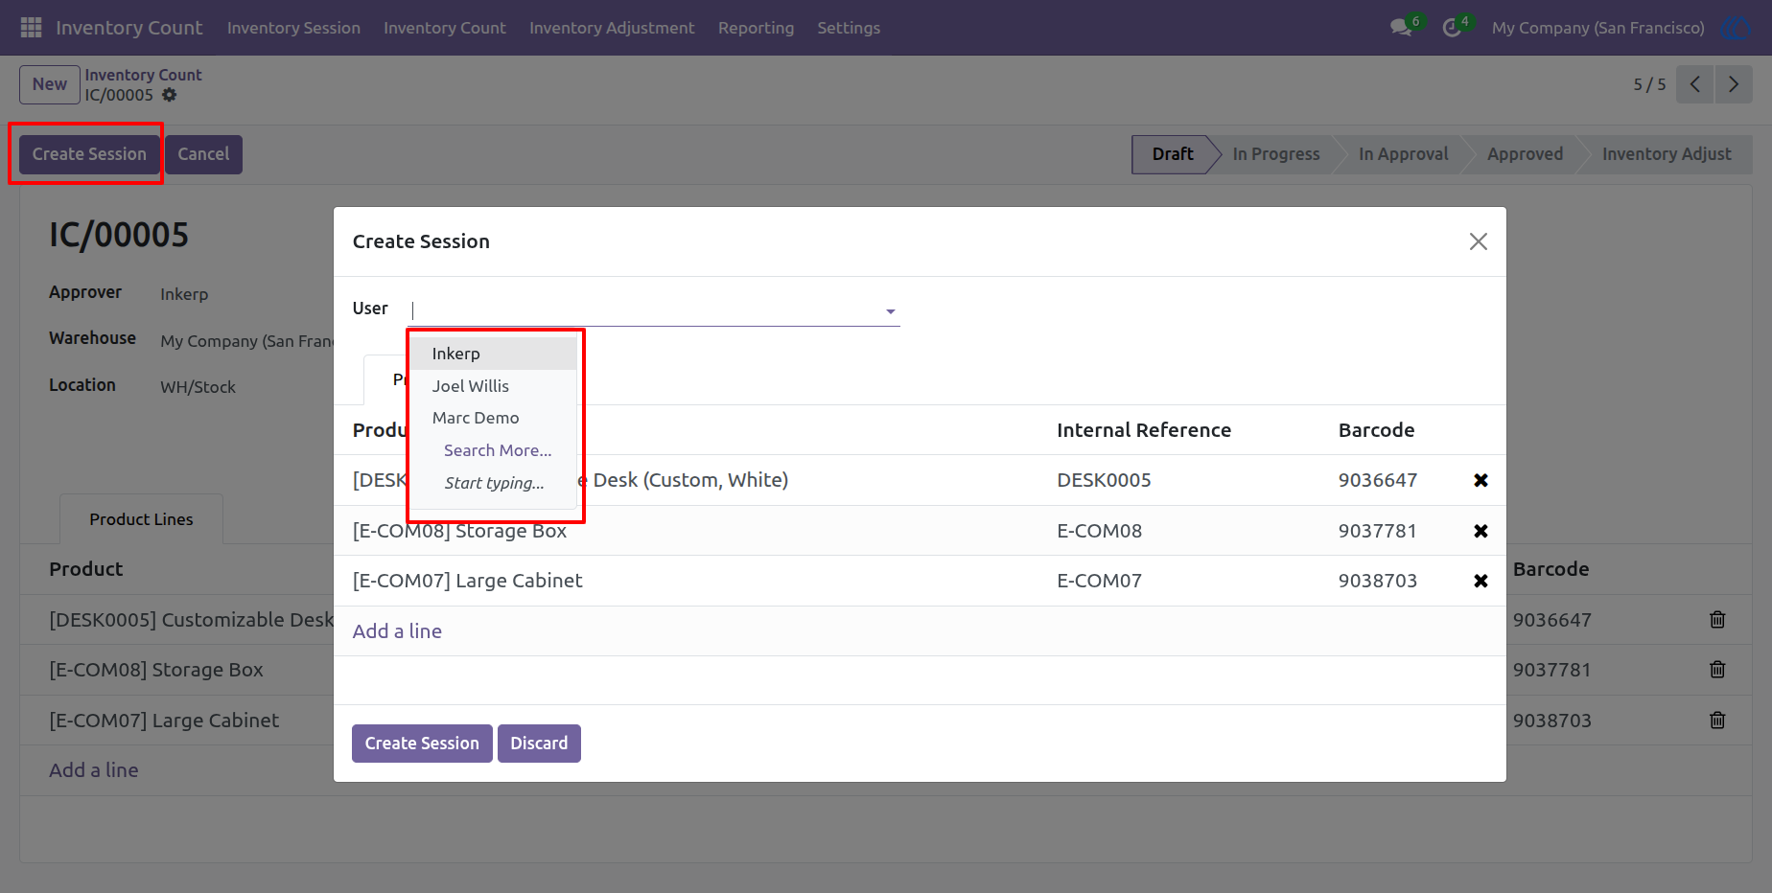The height and width of the screenshot is (893, 1772).
Task: Delete the 9036647 row with trash icon
Action: click(1717, 620)
